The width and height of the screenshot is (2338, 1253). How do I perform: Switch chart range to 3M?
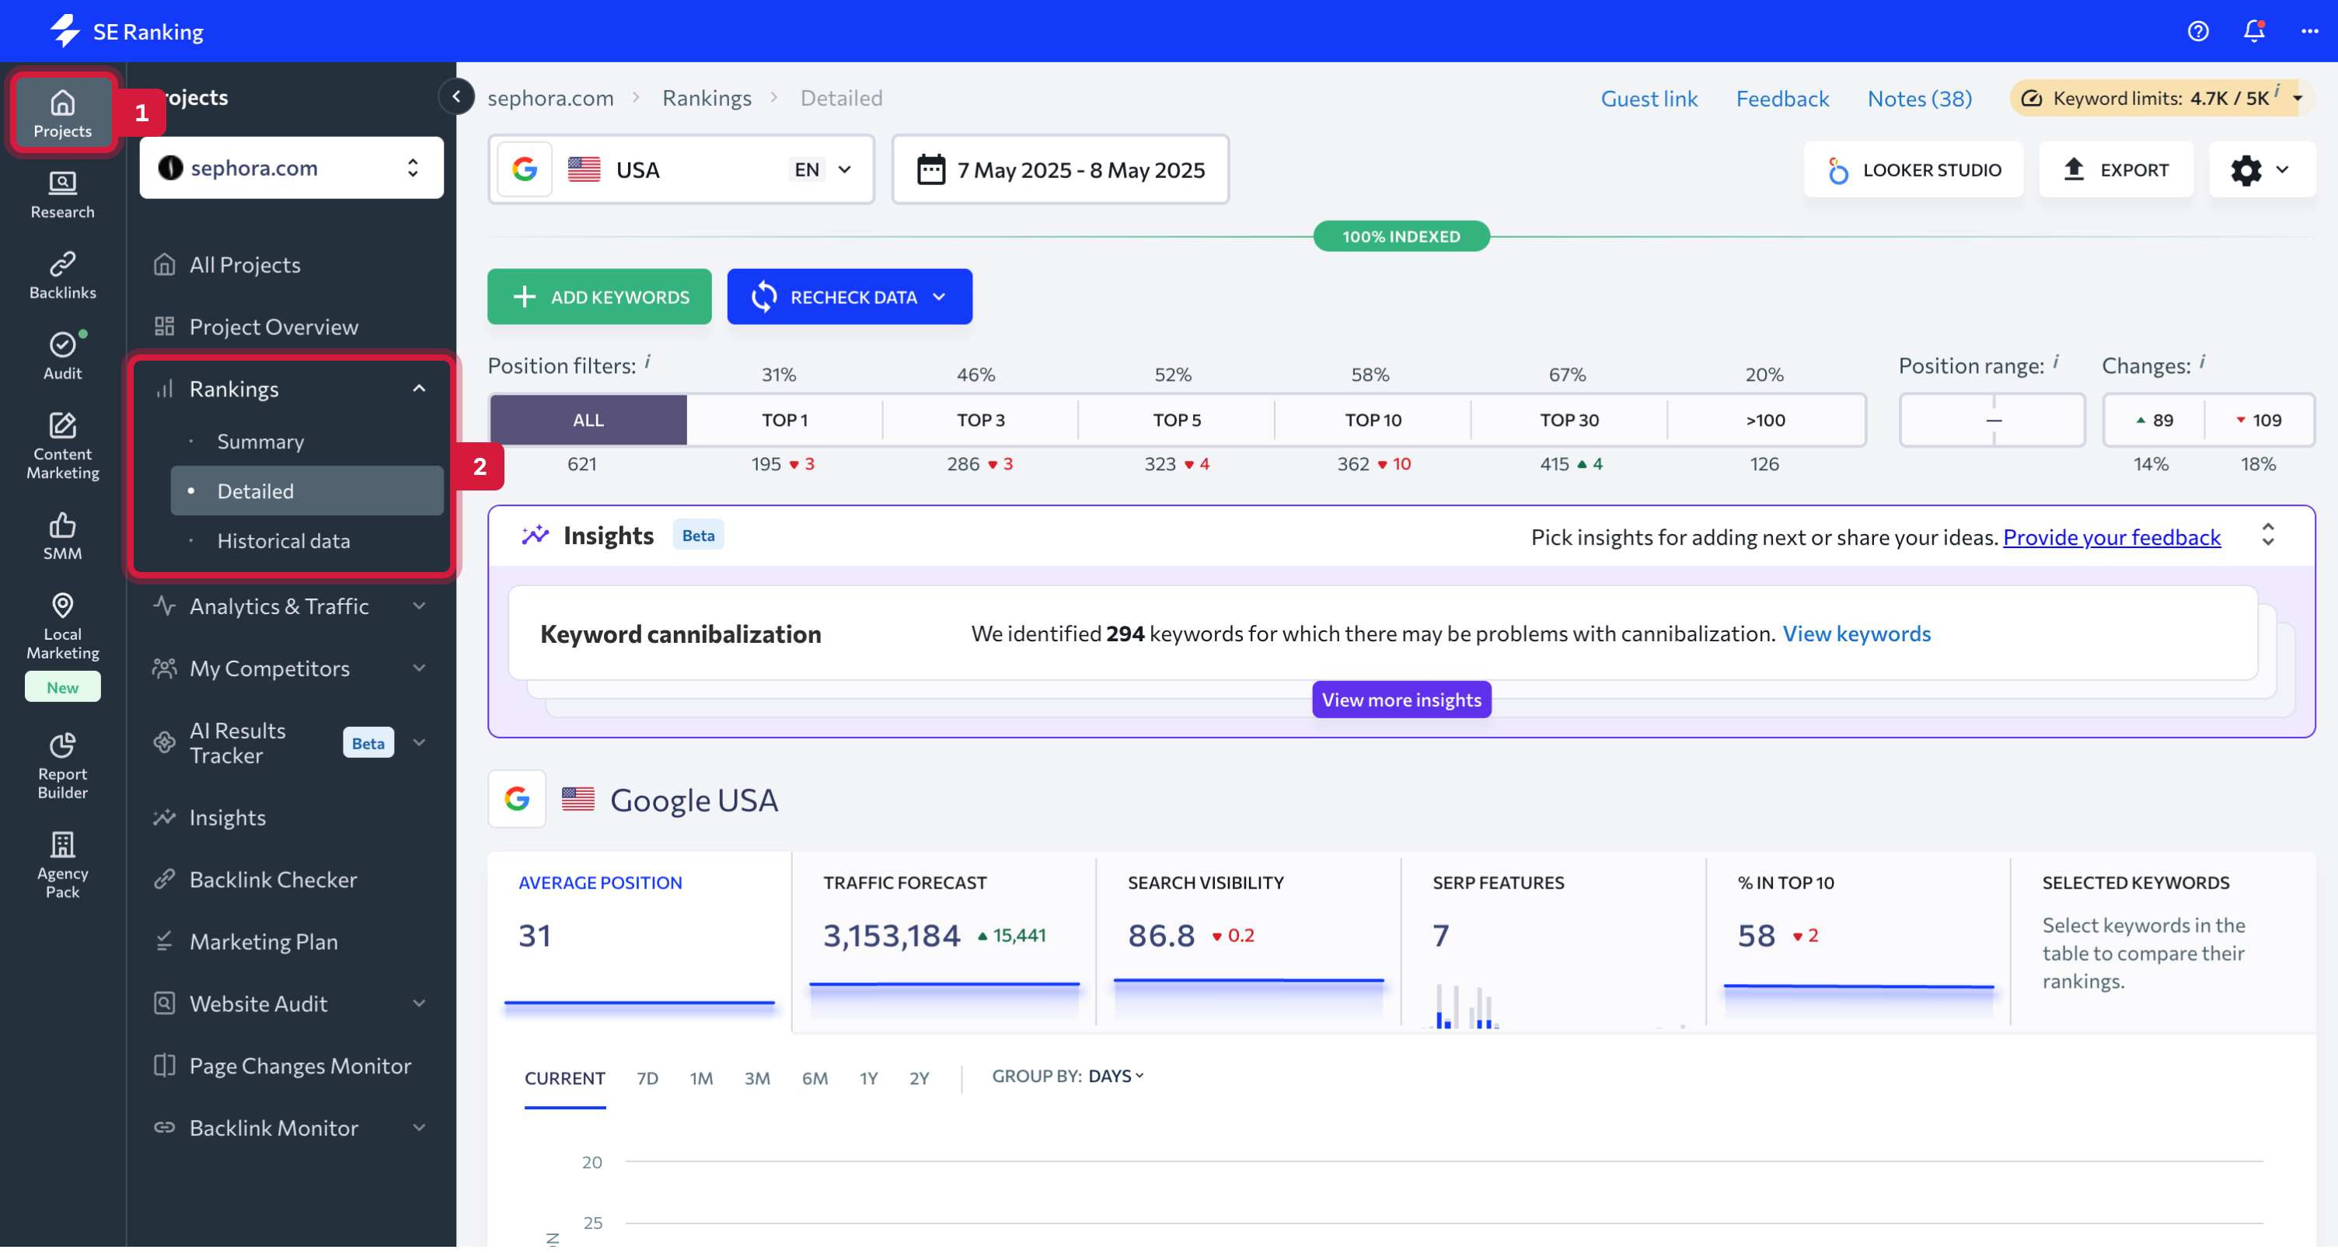[757, 1078]
